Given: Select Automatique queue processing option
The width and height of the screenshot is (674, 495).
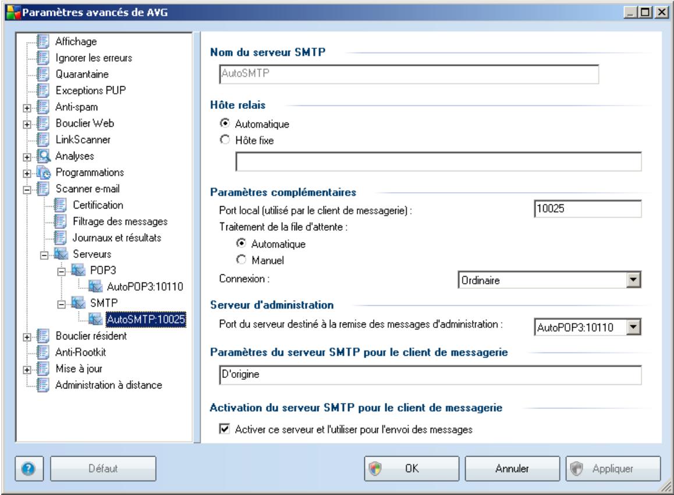Looking at the screenshot, I should click(x=241, y=243).
